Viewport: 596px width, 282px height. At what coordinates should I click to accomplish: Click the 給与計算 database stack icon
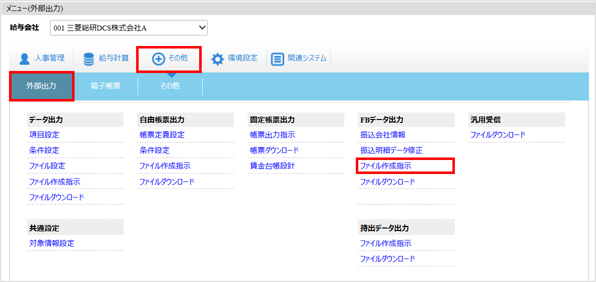pyautogui.click(x=89, y=59)
